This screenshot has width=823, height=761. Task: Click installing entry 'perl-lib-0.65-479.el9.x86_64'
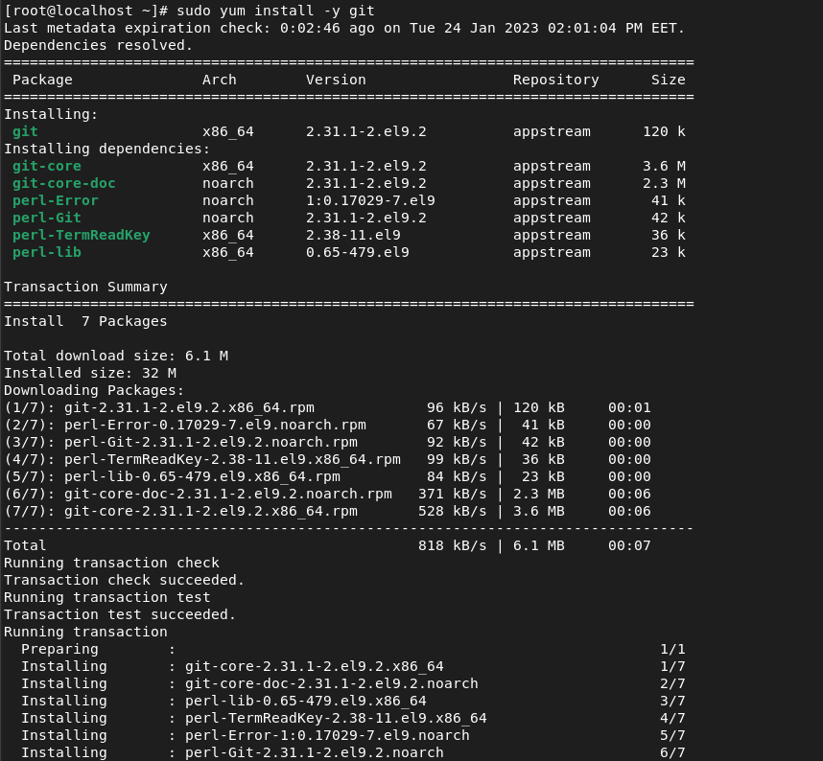[305, 702]
